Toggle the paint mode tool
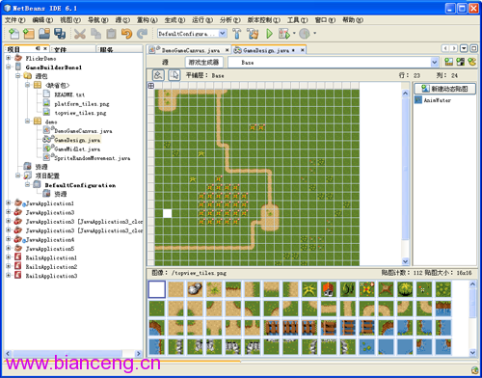Viewport: 482px width, 378px height. click(158, 75)
